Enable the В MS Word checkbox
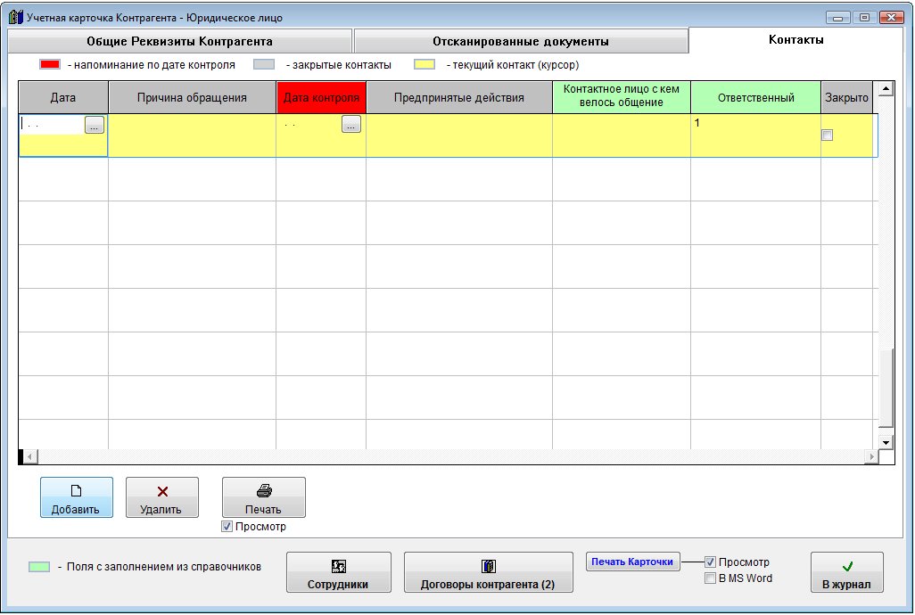 click(x=710, y=578)
